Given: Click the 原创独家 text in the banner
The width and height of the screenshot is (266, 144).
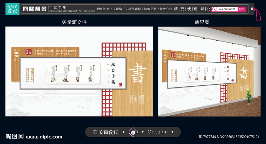Looking at the screenshot, I should pyautogui.click(x=103, y=9).
